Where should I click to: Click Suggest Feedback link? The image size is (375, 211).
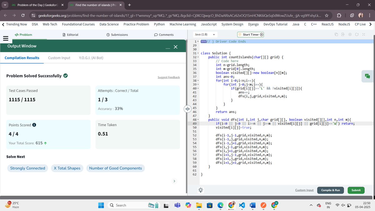[x=169, y=77]
